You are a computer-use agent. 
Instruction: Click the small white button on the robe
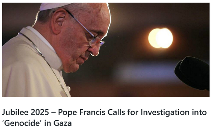pyautogui.click(x=69, y=89)
